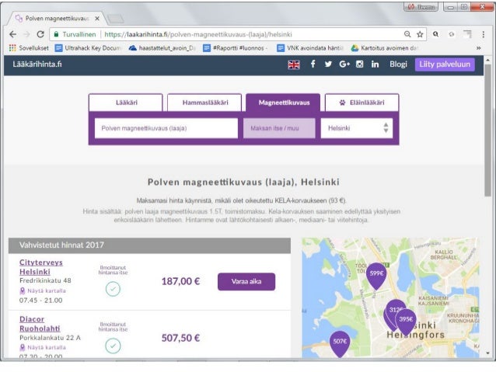Open the Blogi link
Viewport: 496px width, 372px height.
click(x=398, y=64)
